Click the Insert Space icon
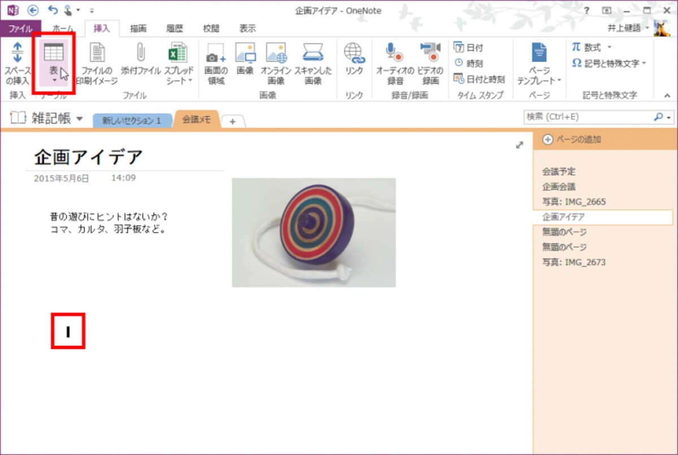The image size is (678, 455). [18, 53]
